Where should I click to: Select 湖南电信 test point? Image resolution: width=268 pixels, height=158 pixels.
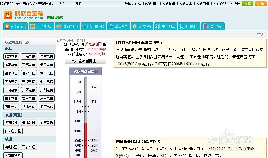[x=47, y=82]
